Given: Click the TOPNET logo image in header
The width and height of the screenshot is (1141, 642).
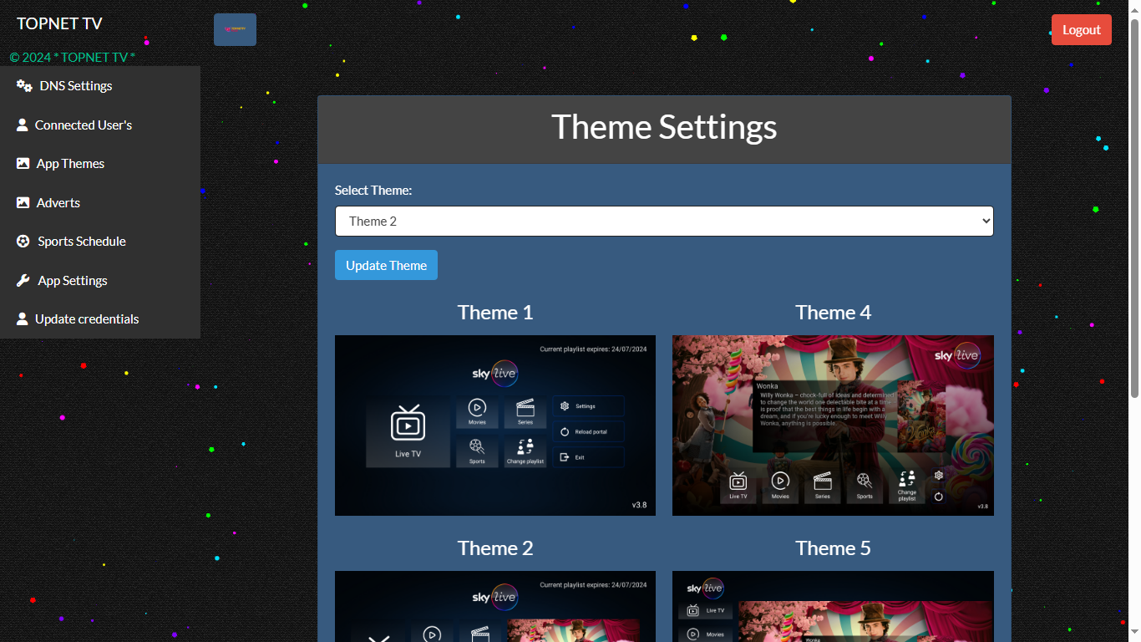Looking at the screenshot, I should (x=235, y=29).
